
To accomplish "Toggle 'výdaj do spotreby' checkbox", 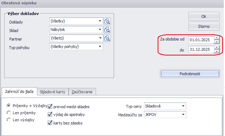I will (x=50, y=115).
